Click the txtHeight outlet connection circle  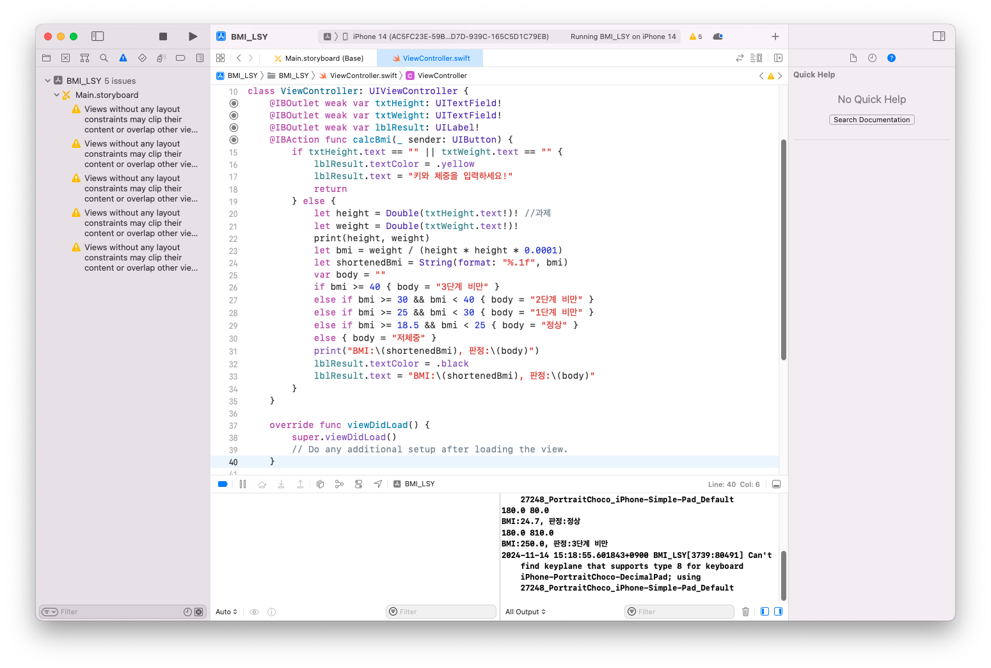[x=234, y=103]
